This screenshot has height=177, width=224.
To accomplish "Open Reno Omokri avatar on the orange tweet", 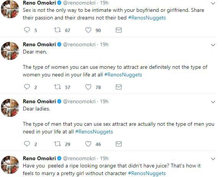I will click(10, 165).
